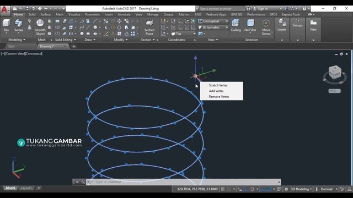Click the ViewCube in the drawing area
353x198 pixels.
coord(335,72)
